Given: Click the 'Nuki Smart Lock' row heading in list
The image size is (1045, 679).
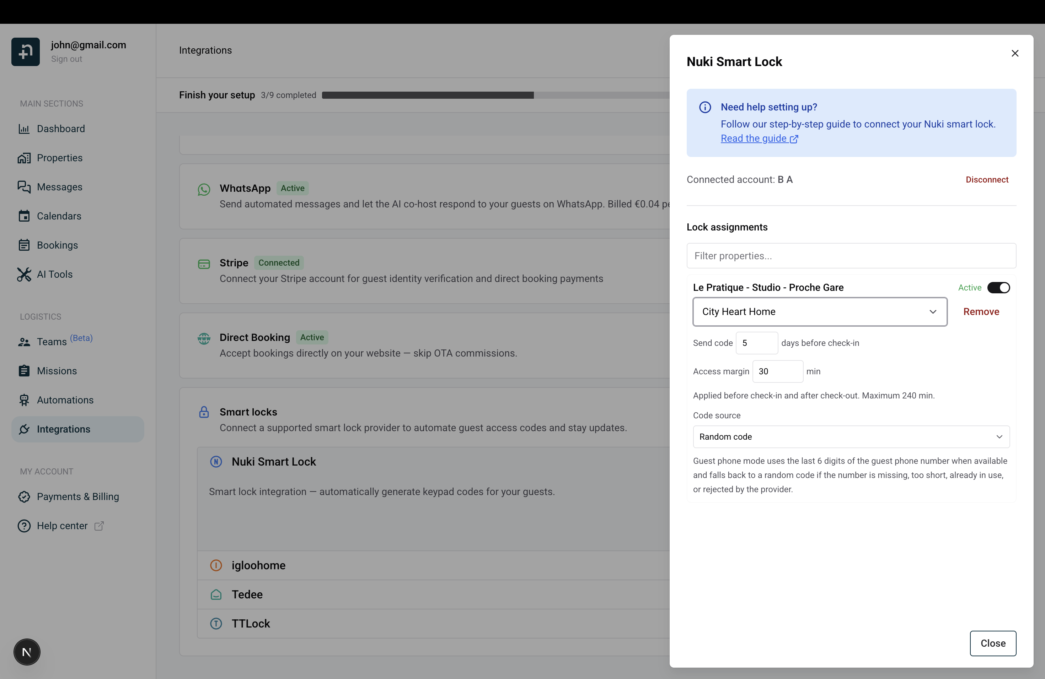Looking at the screenshot, I should click(274, 462).
